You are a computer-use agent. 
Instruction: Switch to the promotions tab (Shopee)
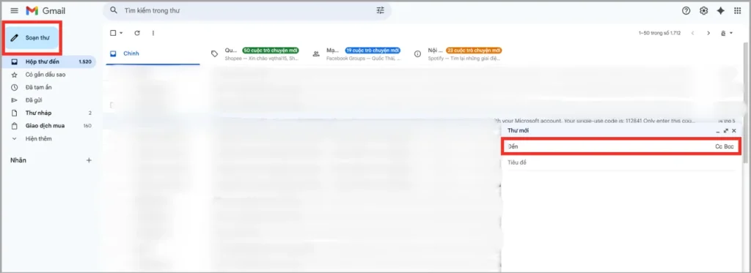[x=254, y=53]
